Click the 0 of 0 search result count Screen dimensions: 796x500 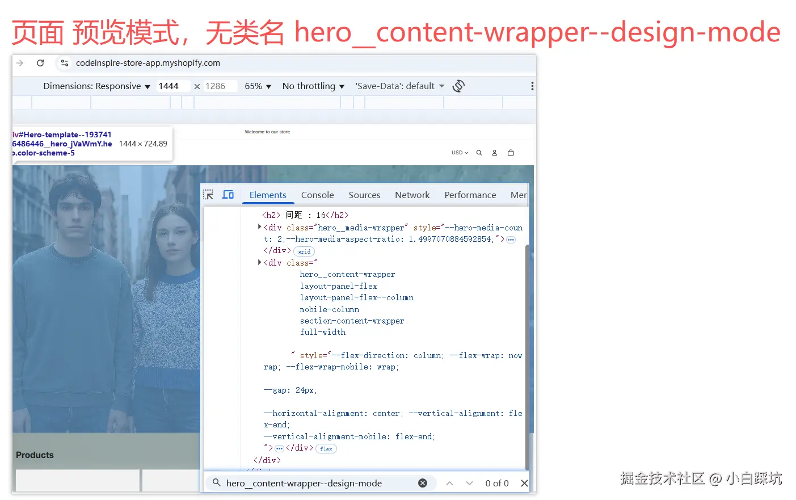click(x=497, y=483)
